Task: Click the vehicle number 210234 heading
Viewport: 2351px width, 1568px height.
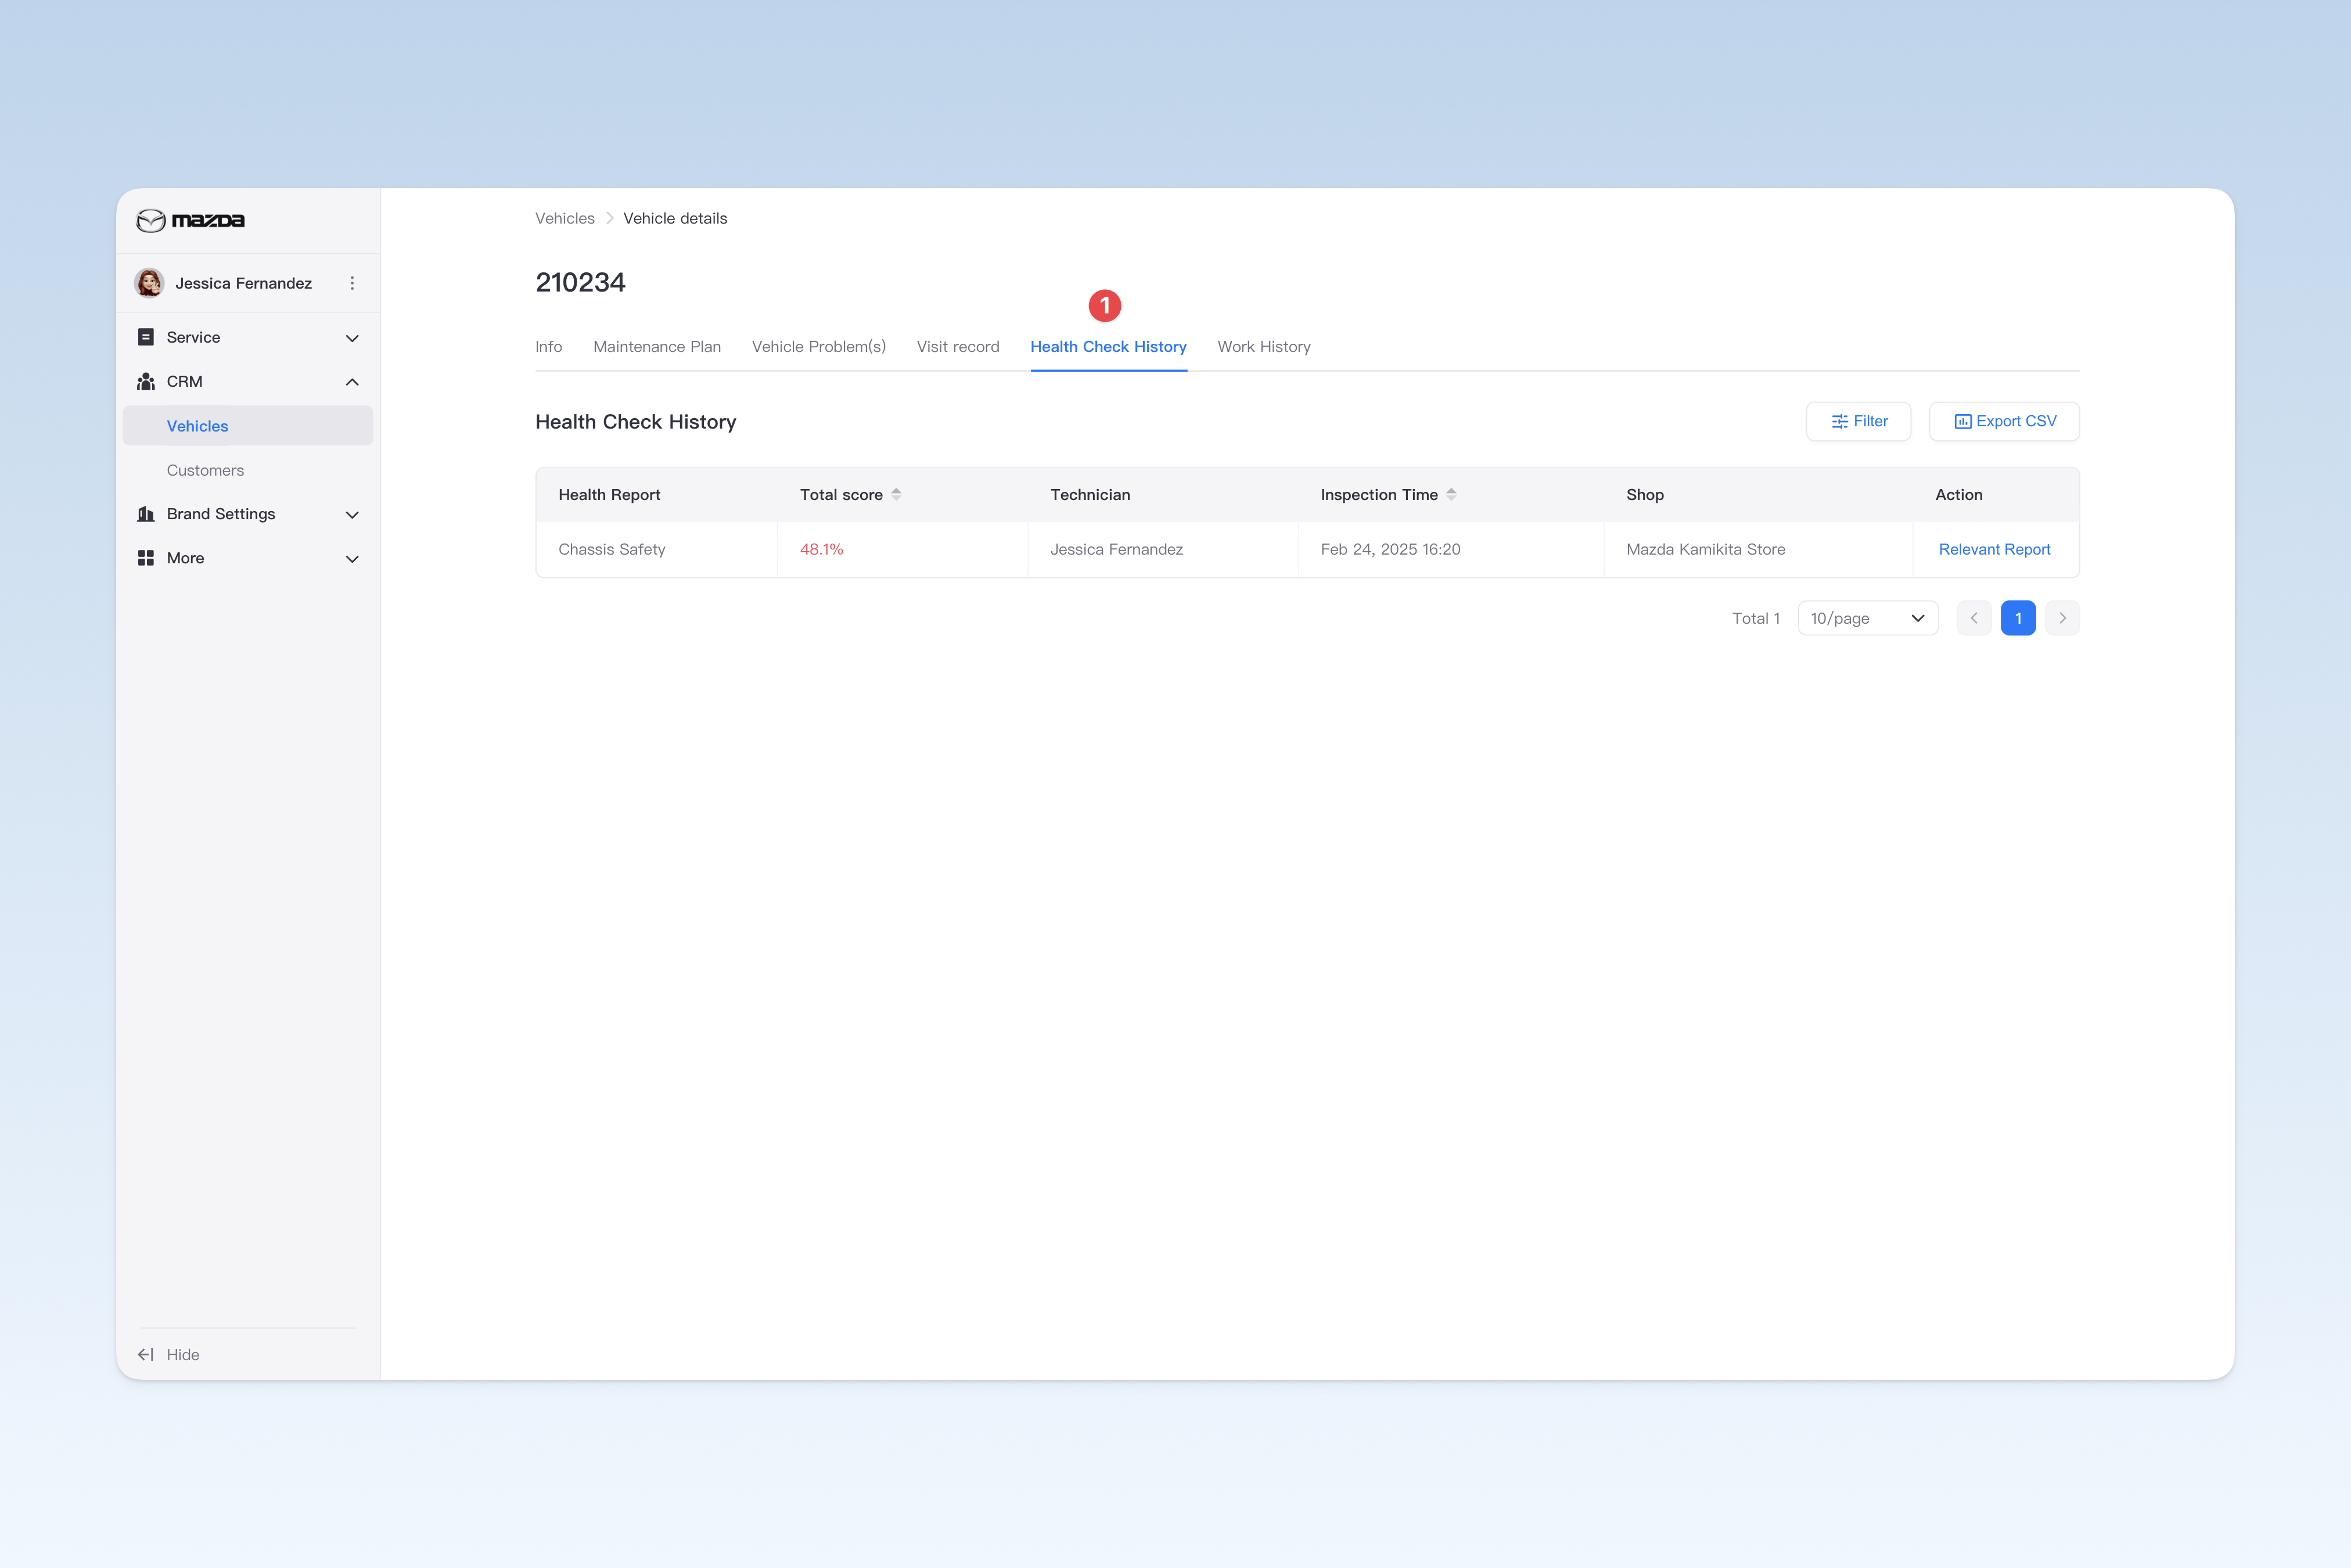Action: (x=580, y=282)
